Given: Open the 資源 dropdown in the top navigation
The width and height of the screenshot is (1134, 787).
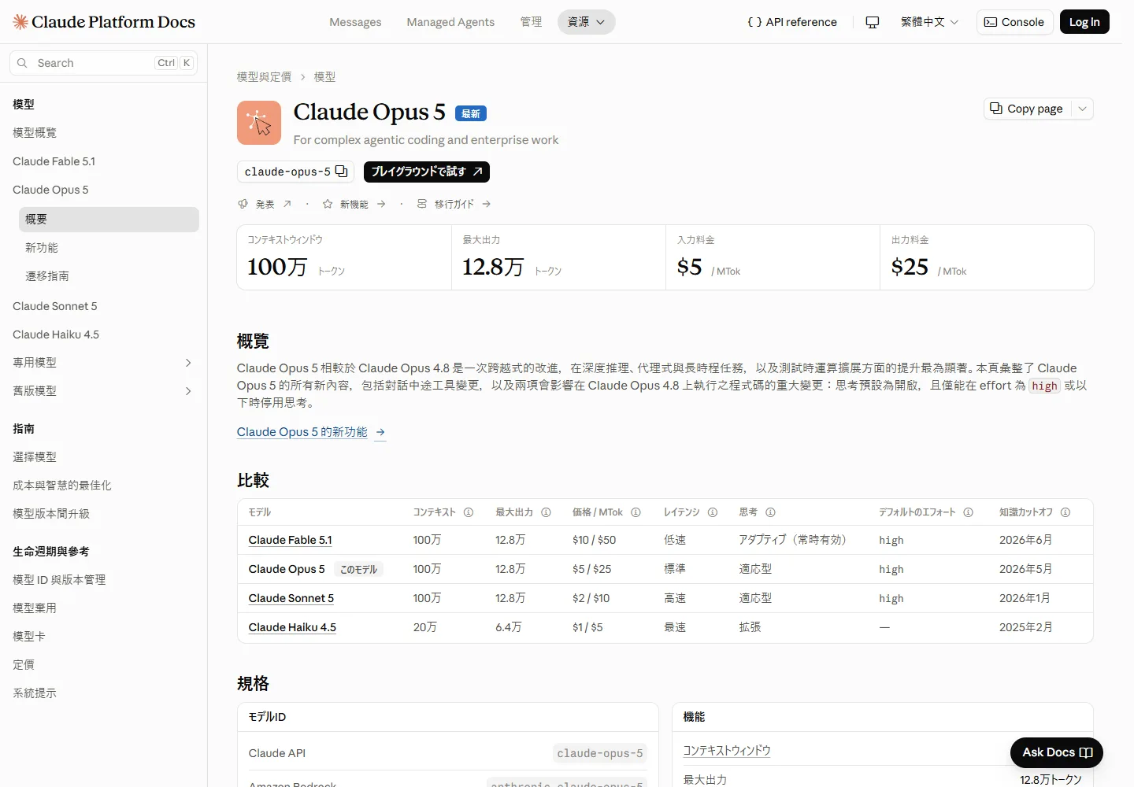Looking at the screenshot, I should tap(587, 22).
